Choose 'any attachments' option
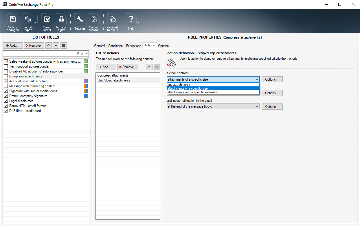This screenshot has width=360, height=227. point(213,85)
